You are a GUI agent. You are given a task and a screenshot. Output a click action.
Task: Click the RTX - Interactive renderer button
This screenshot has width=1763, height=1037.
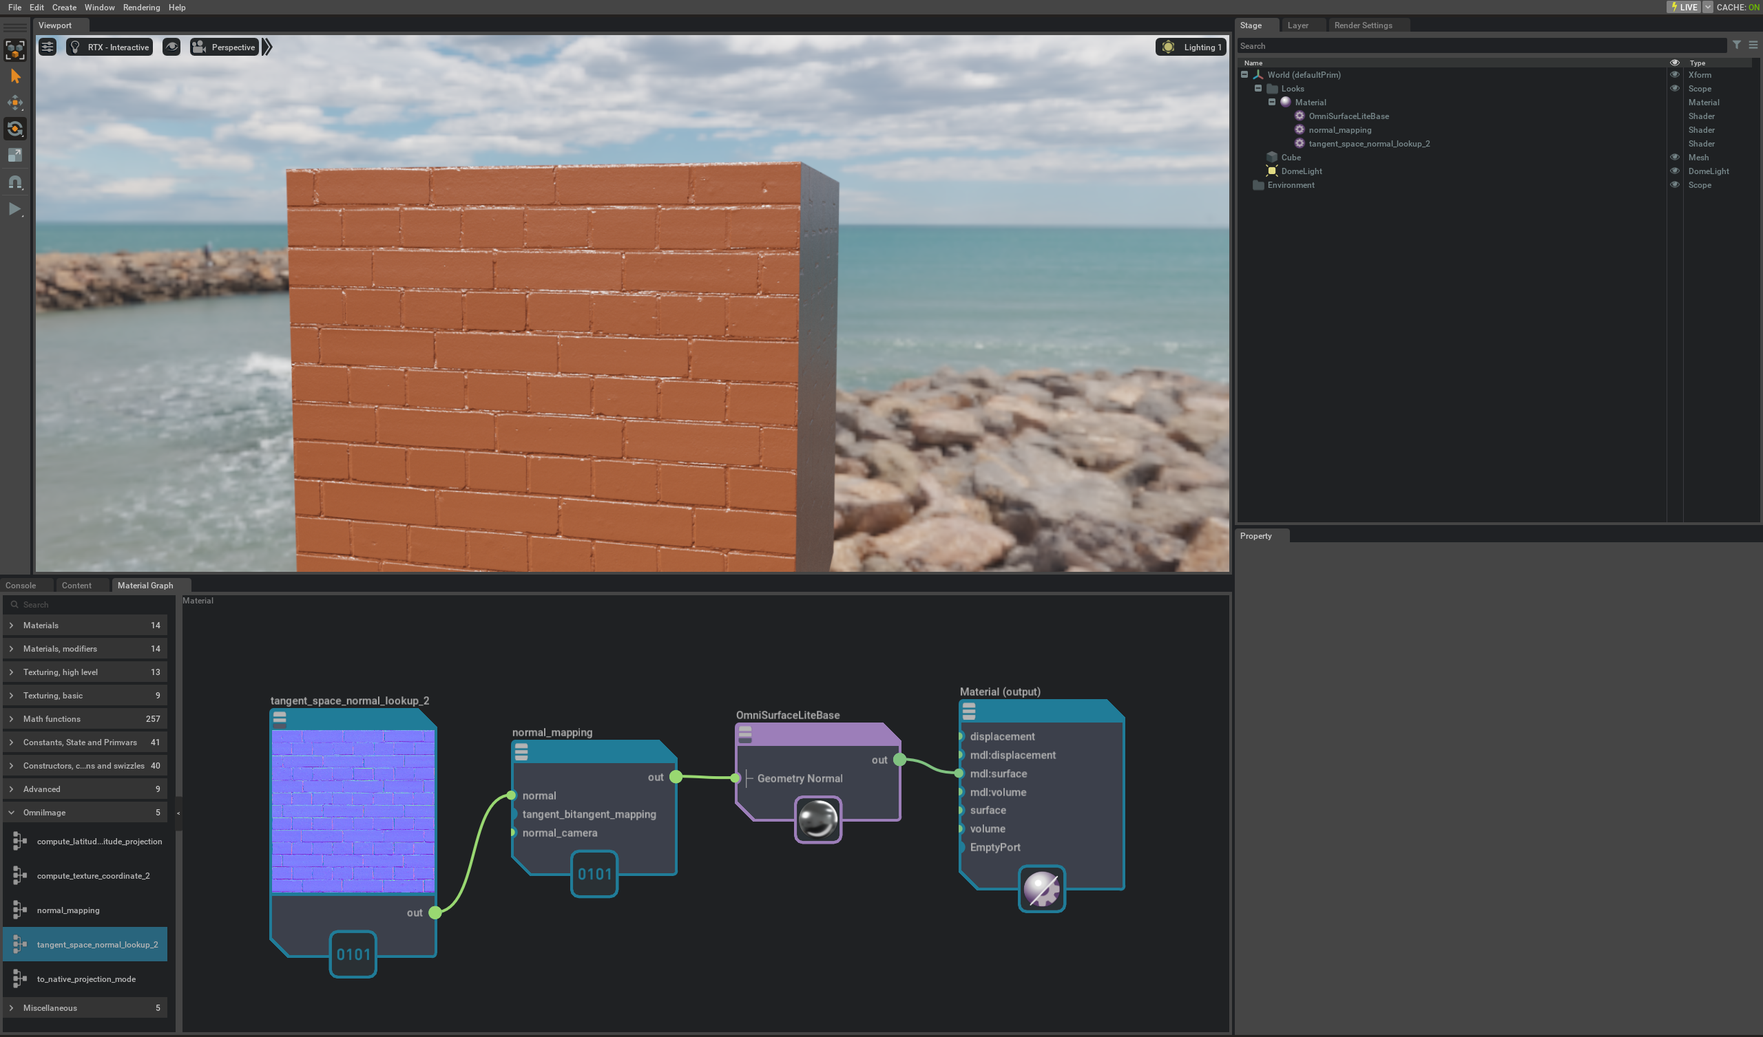pos(109,47)
